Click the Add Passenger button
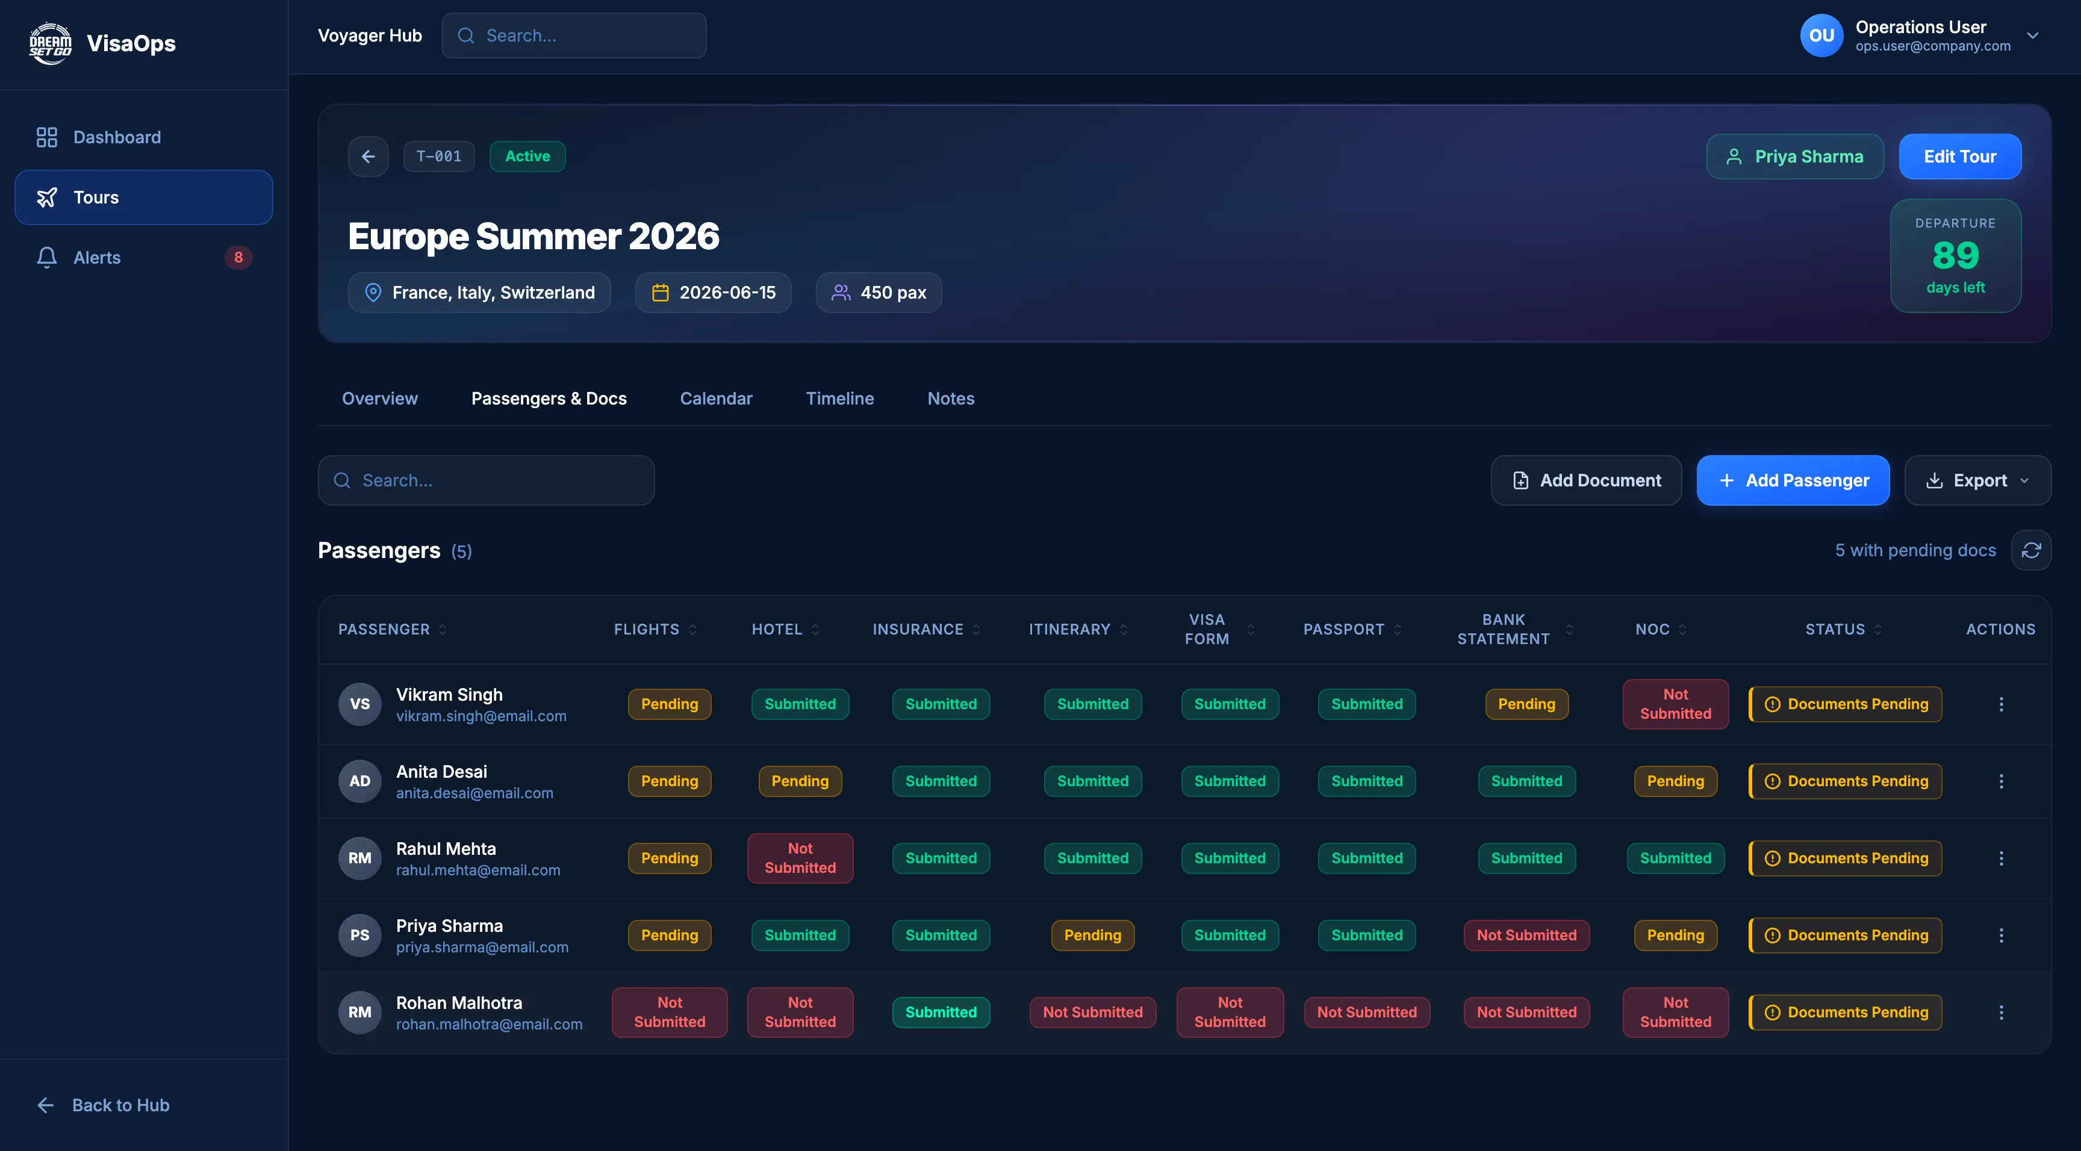Image resolution: width=2081 pixels, height=1151 pixels. [1793, 480]
